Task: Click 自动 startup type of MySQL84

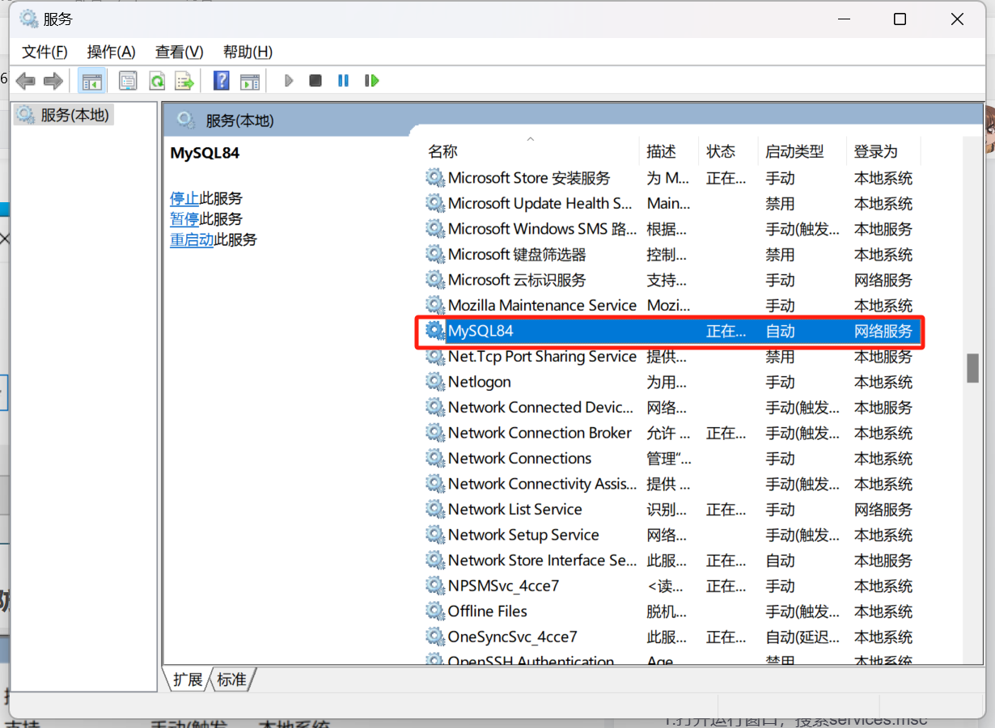Action: pos(781,331)
